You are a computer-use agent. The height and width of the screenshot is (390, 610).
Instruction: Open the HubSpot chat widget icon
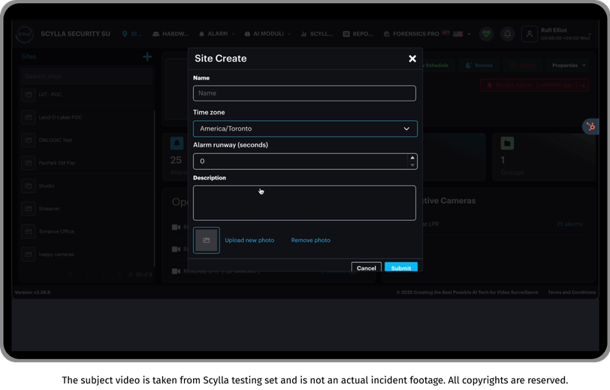(x=590, y=127)
